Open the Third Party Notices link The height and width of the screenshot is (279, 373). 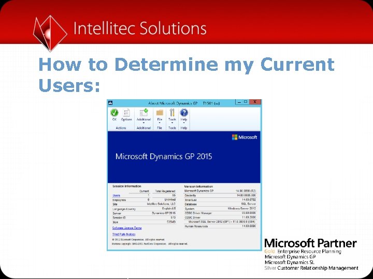coord(124,234)
